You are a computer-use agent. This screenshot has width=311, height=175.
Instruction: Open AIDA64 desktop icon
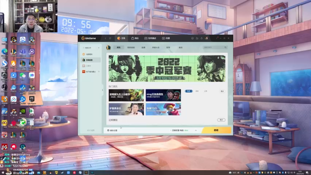4,148
